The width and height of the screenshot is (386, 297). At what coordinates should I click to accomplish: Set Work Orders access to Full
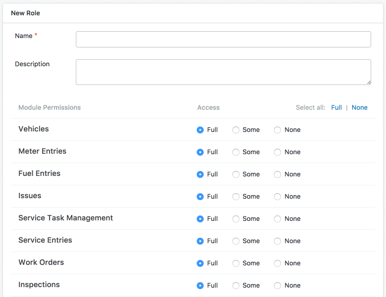[x=200, y=263]
